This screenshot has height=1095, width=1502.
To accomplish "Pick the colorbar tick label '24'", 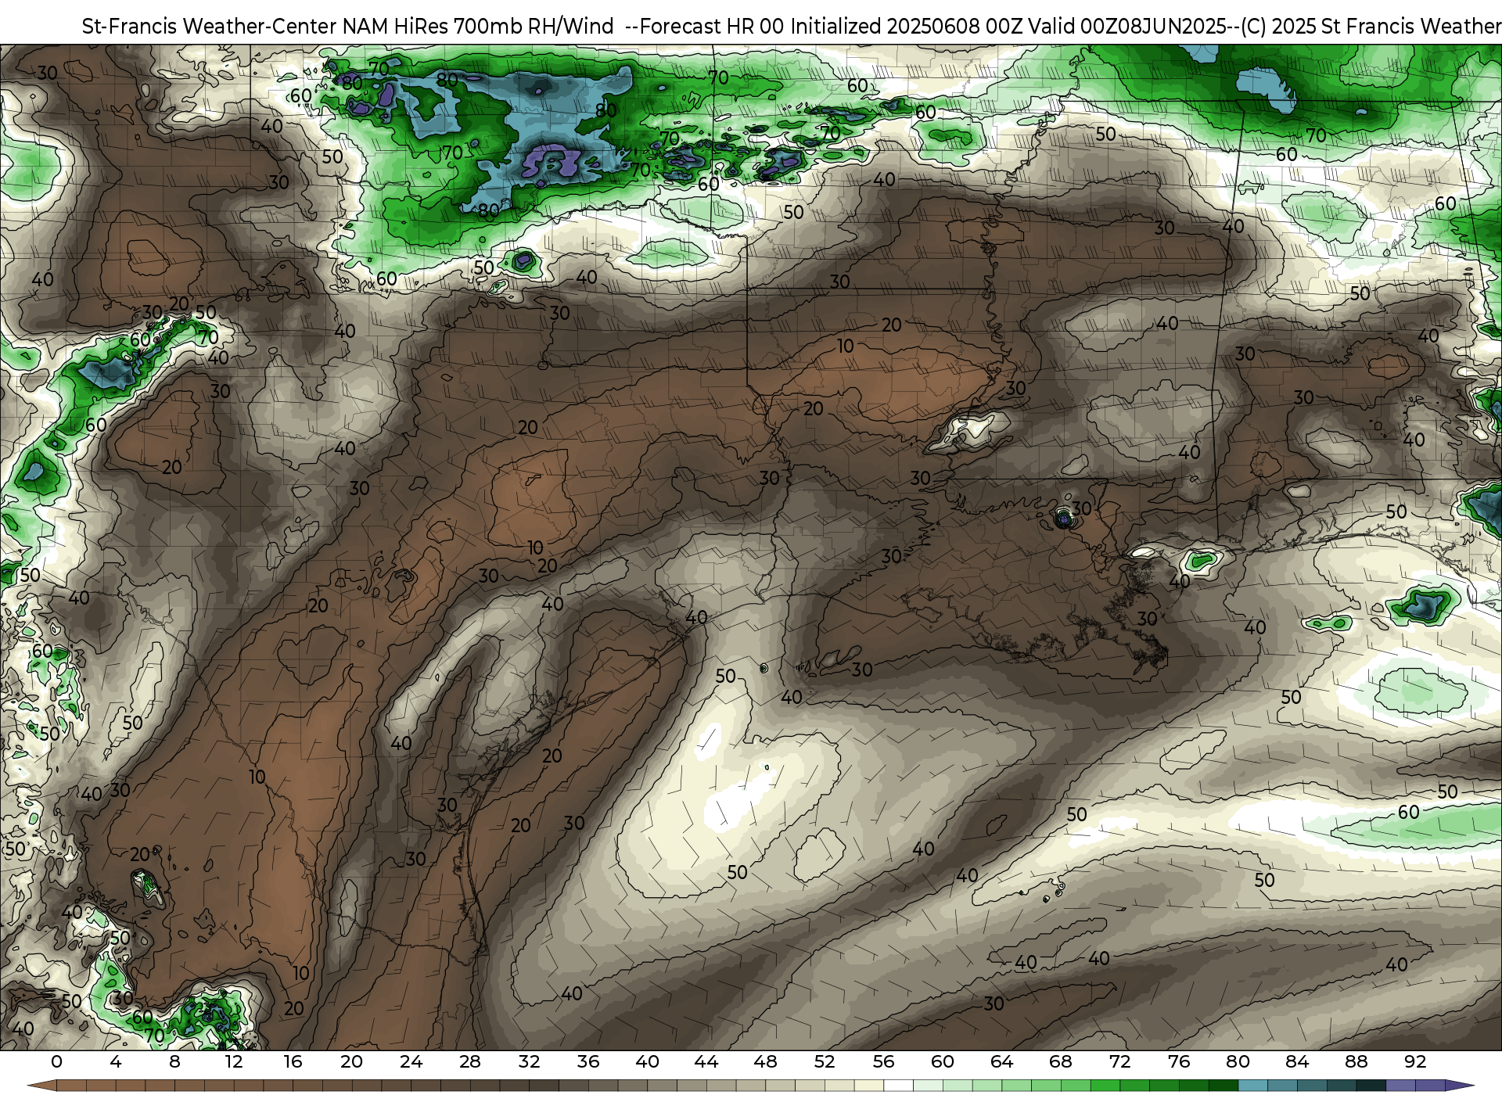I will pyautogui.click(x=411, y=1061).
